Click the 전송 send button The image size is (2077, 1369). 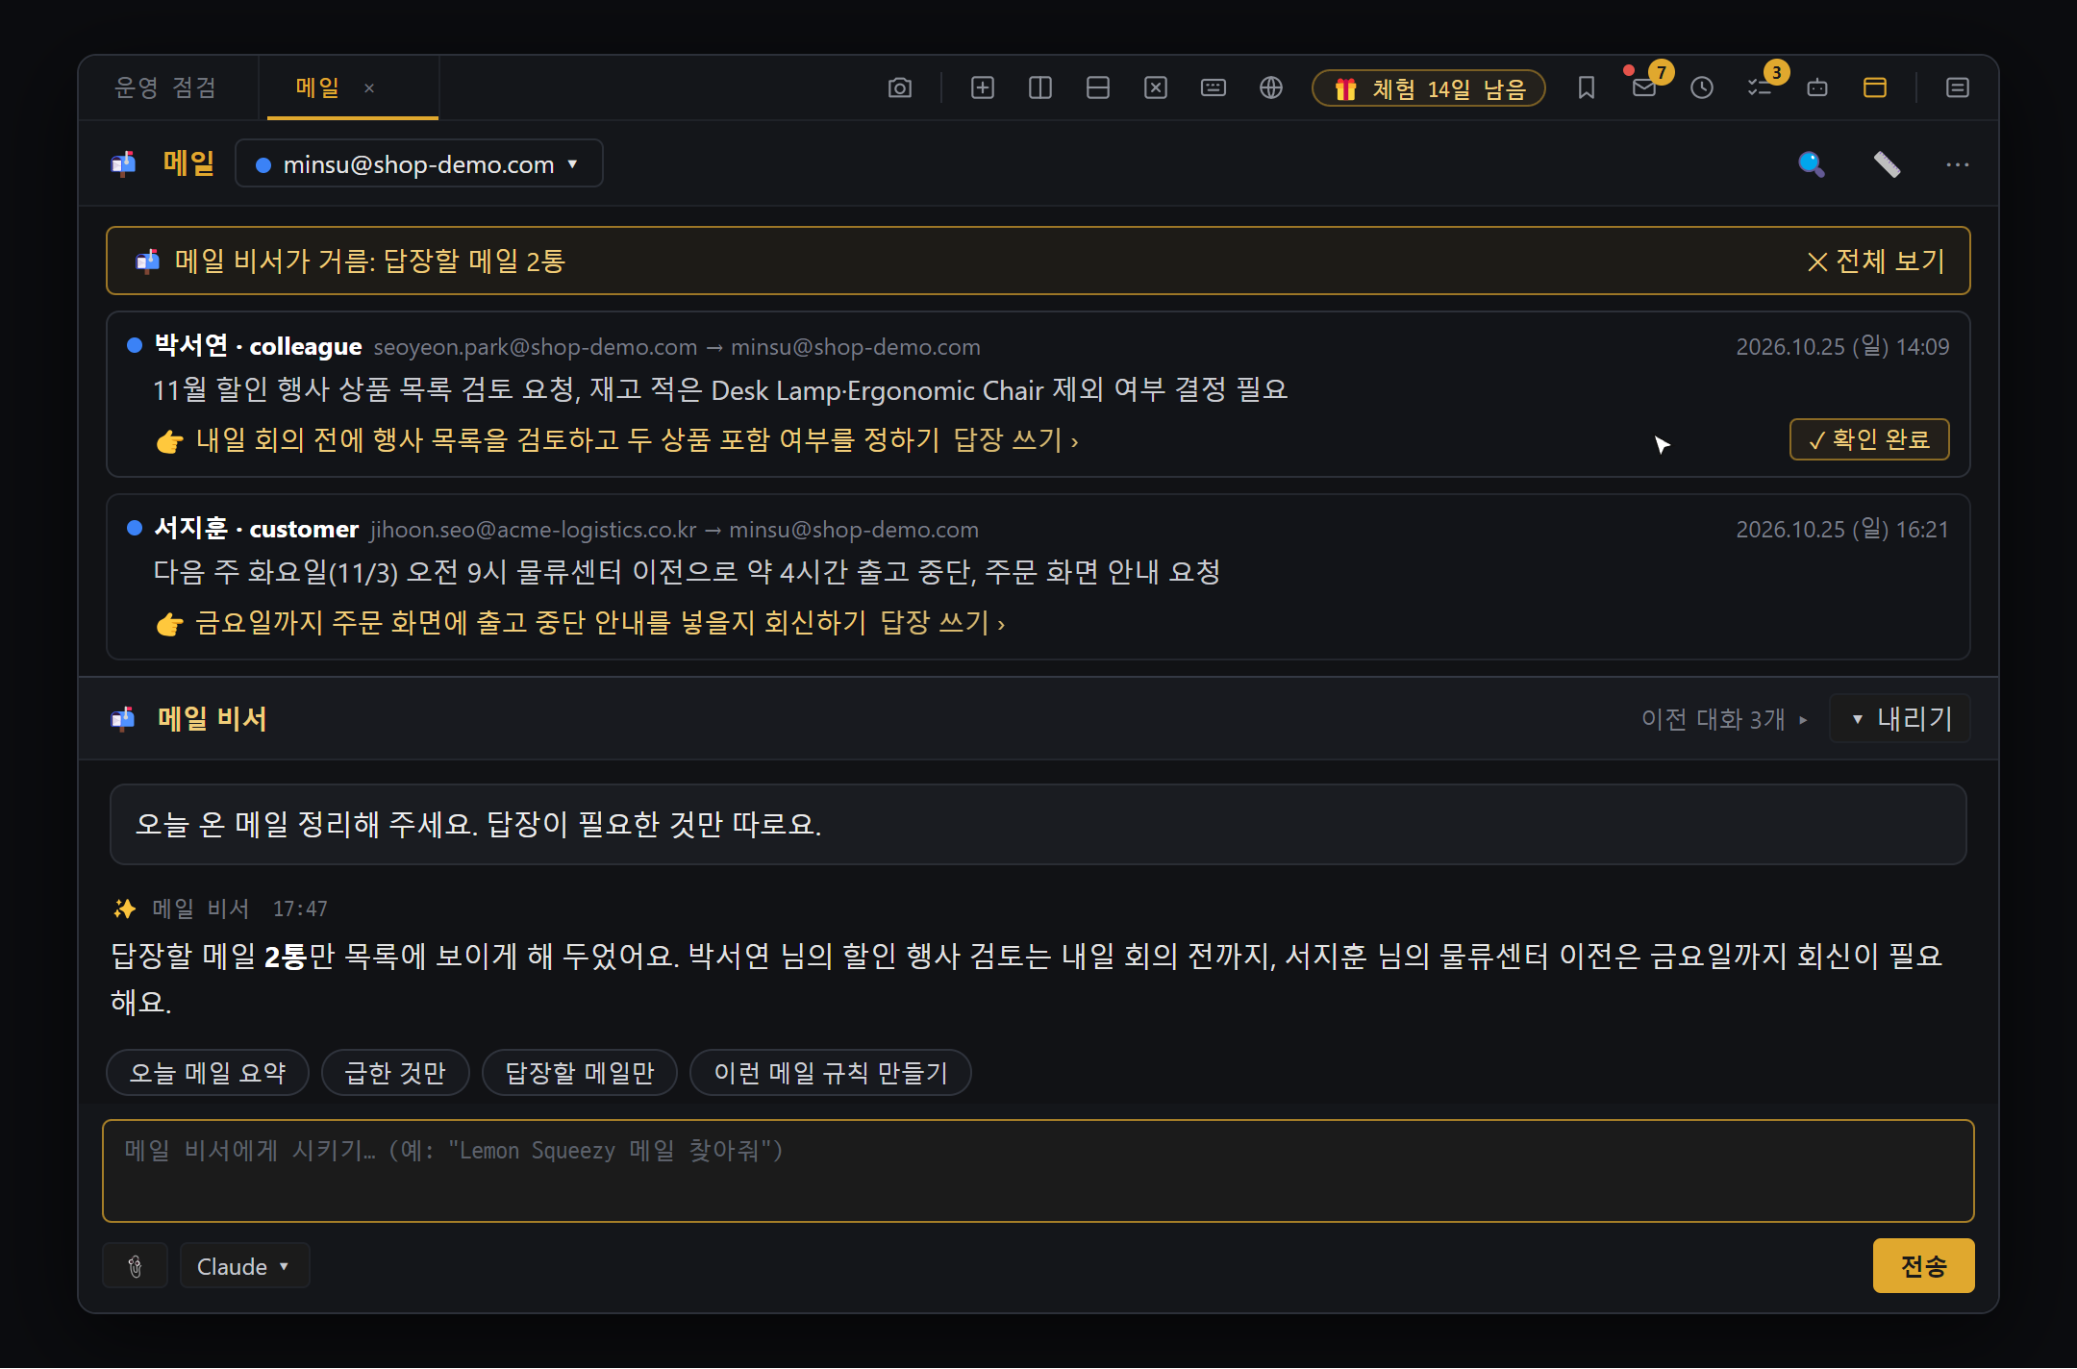(x=1923, y=1265)
